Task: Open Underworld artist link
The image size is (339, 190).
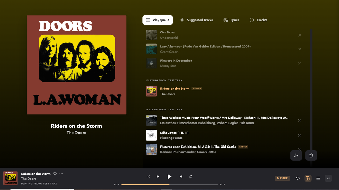Action: click(x=169, y=38)
